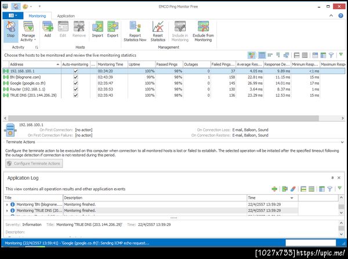Open the quick access toolbar dropdown arrow

[x=39, y=6]
